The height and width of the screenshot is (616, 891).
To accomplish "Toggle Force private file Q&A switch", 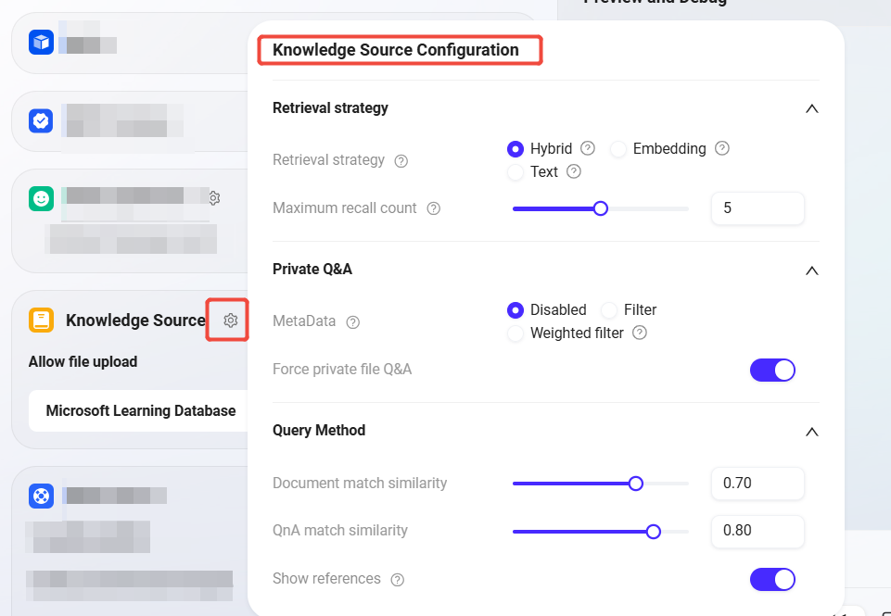I will [x=772, y=371].
